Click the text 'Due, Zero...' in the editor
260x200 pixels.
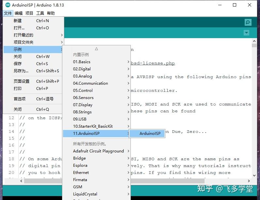click(x=189, y=132)
